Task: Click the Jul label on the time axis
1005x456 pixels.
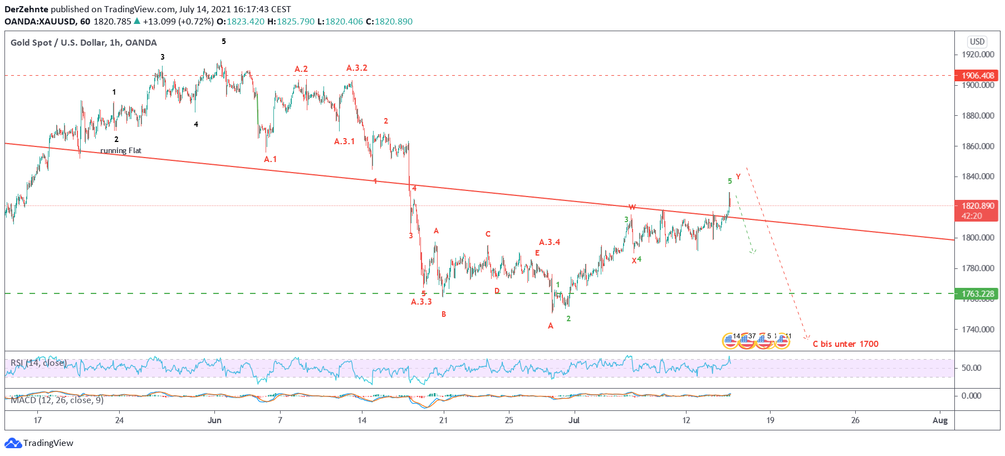Action: 574,420
